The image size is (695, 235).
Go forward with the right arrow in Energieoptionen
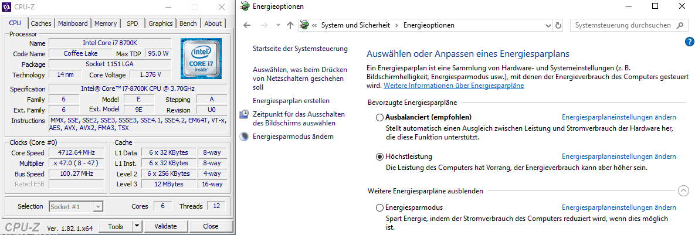click(264, 25)
